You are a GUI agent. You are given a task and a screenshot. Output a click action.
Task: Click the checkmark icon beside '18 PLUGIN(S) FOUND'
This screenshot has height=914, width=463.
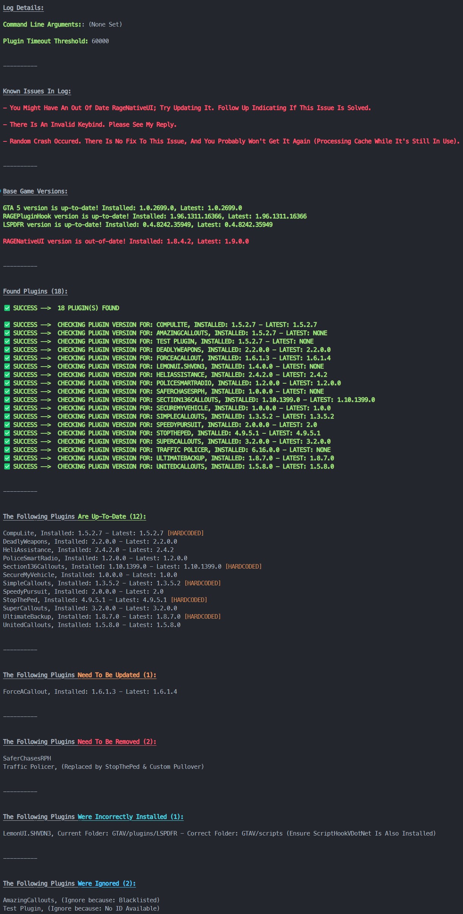click(x=7, y=308)
